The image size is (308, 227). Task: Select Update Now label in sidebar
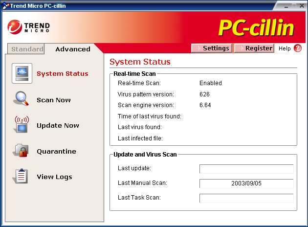58,125
